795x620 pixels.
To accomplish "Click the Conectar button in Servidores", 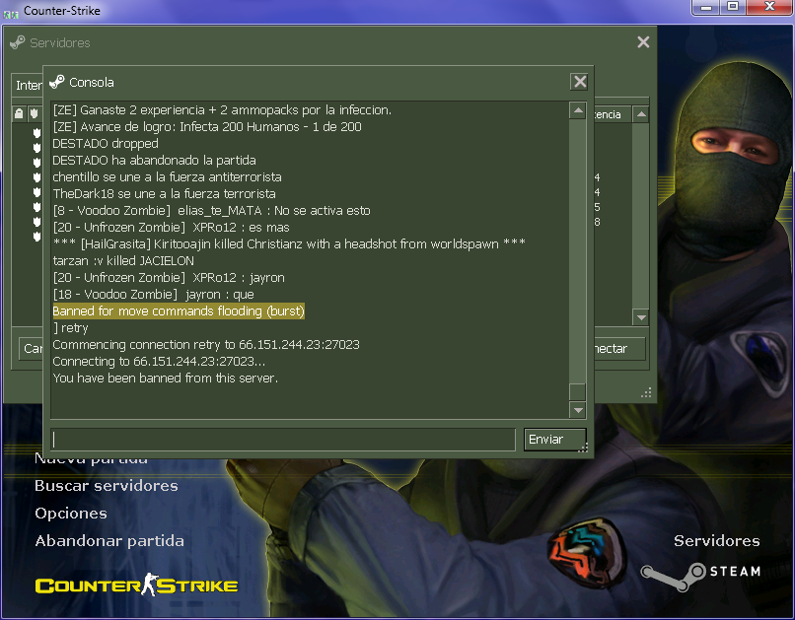I will tap(619, 349).
